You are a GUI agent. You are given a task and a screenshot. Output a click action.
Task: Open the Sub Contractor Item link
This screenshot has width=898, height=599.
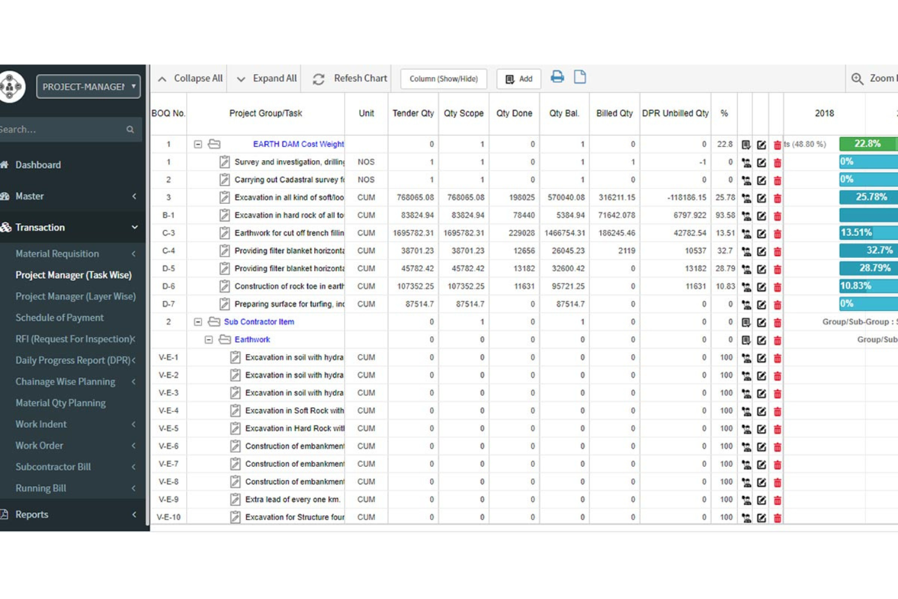pos(259,322)
